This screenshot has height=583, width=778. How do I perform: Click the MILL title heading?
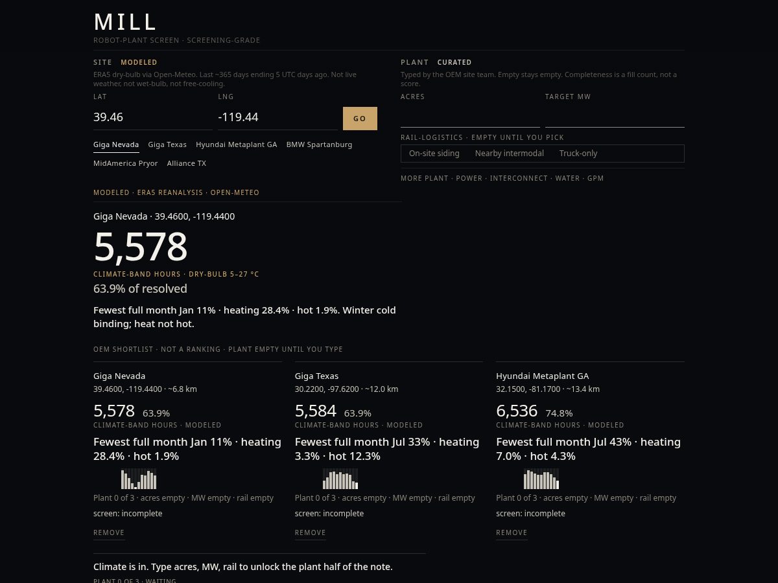tap(126, 22)
